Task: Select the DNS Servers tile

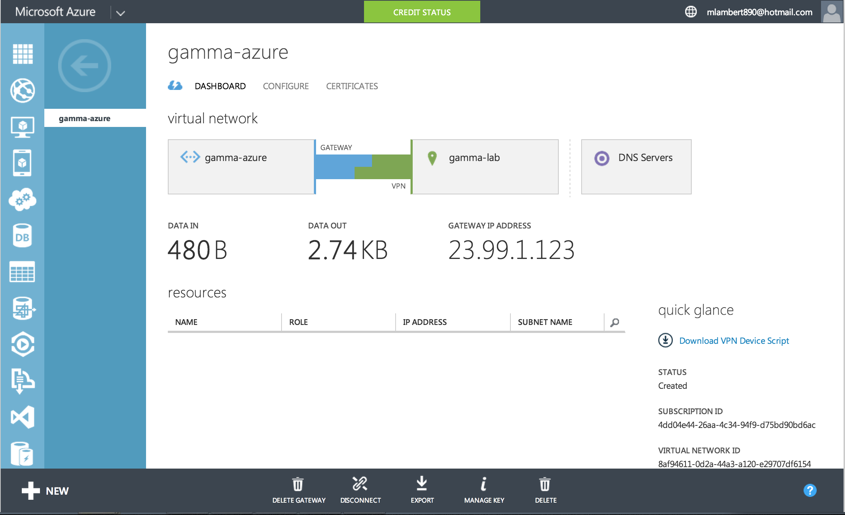Action: click(636, 167)
